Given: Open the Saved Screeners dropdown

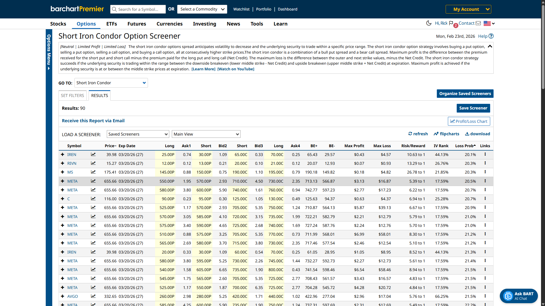Looking at the screenshot, I should pos(138,134).
